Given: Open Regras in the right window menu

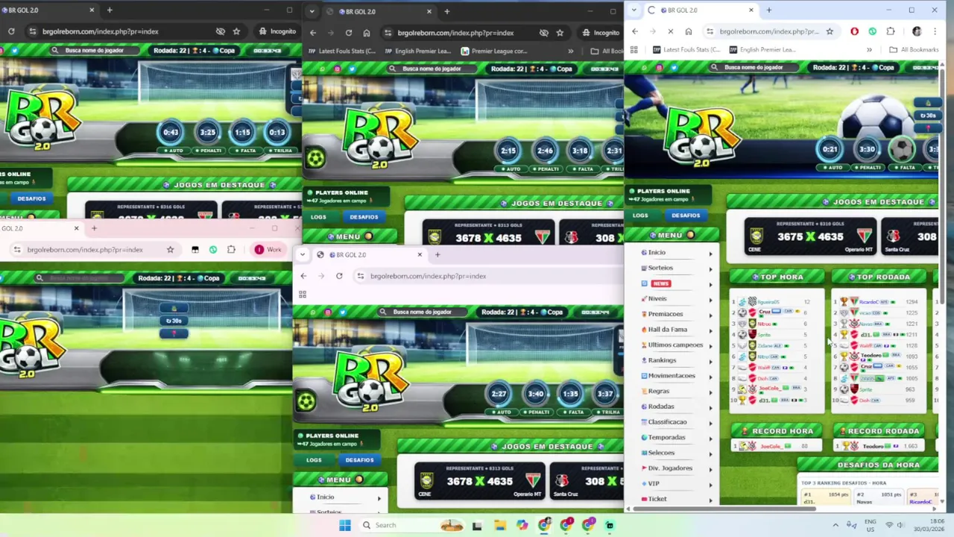Looking at the screenshot, I should 658,391.
